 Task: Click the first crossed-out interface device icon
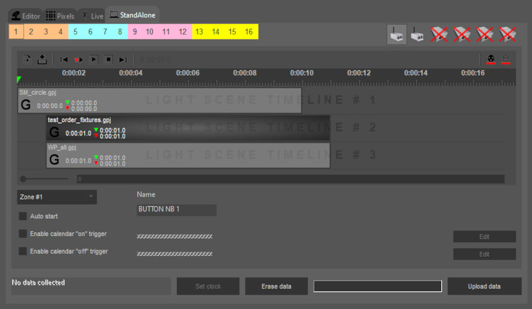440,35
